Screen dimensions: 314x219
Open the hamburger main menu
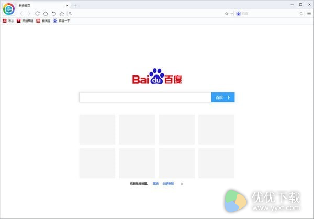click(309, 14)
